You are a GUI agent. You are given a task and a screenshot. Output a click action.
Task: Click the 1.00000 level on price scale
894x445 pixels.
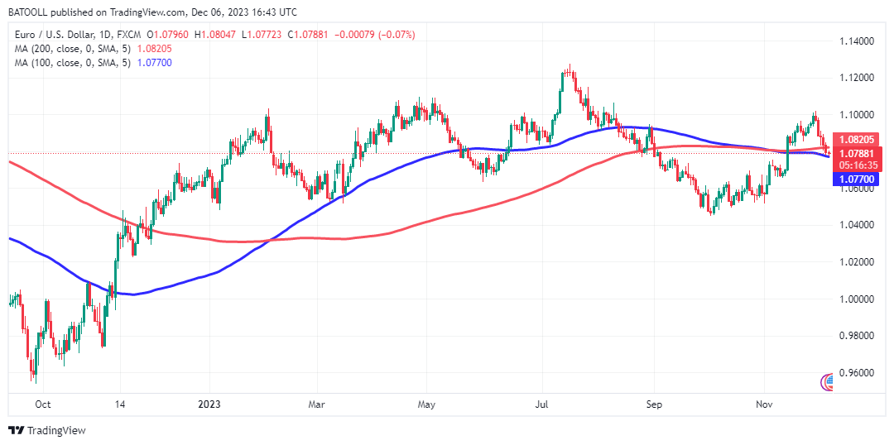point(857,299)
